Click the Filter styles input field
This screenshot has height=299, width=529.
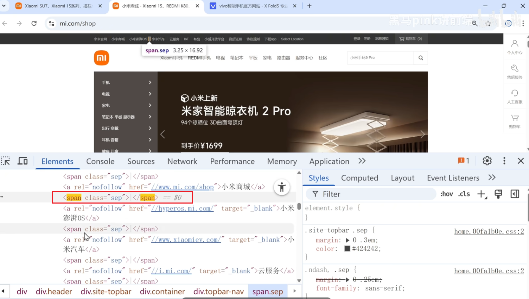coord(371,194)
